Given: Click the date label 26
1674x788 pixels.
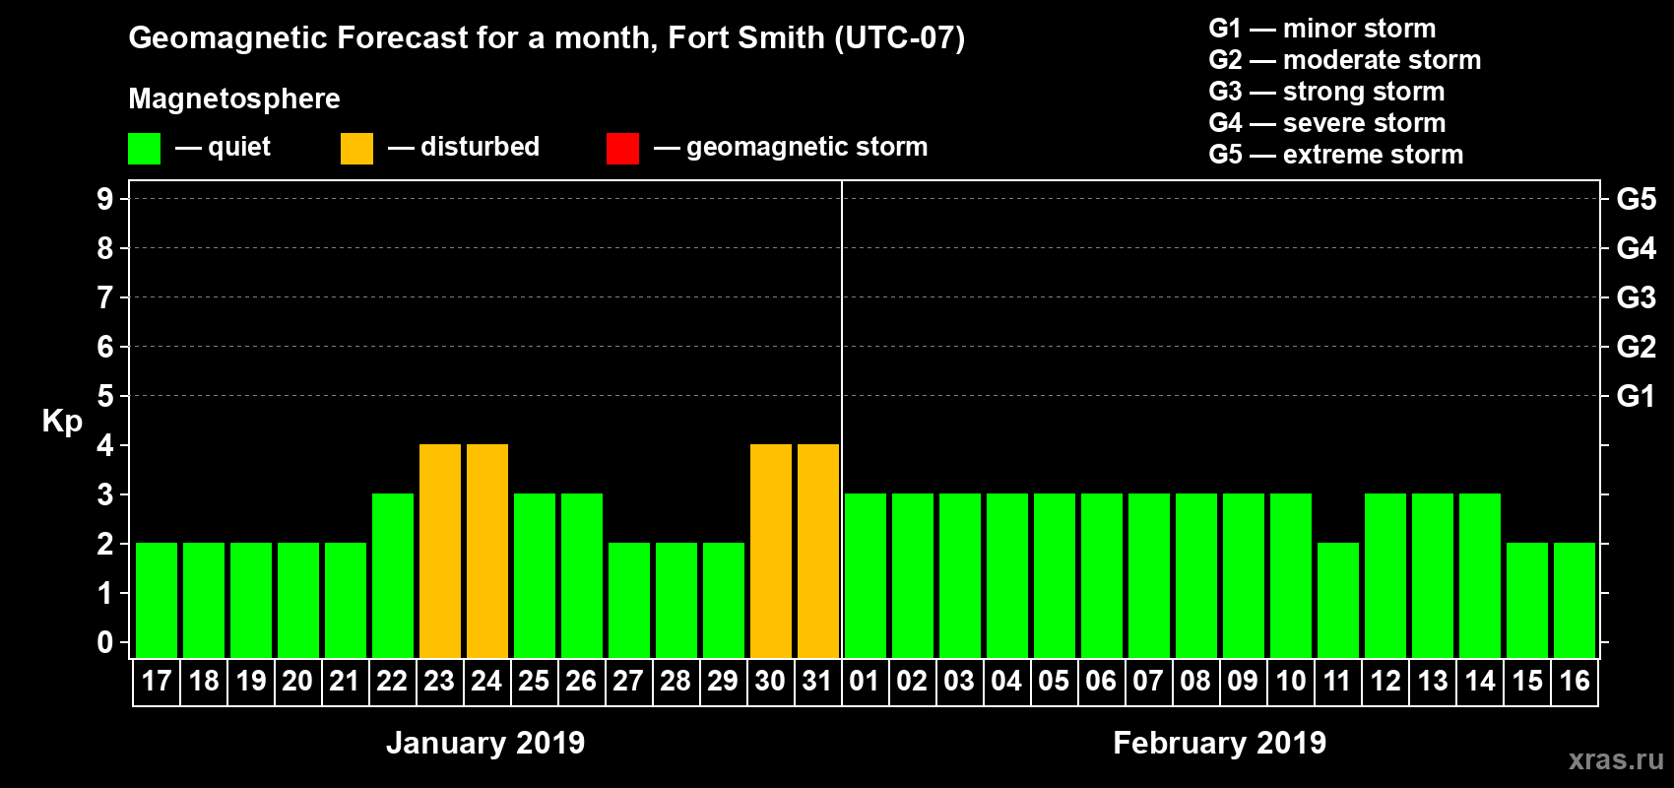Looking at the screenshot, I should click(x=581, y=681).
